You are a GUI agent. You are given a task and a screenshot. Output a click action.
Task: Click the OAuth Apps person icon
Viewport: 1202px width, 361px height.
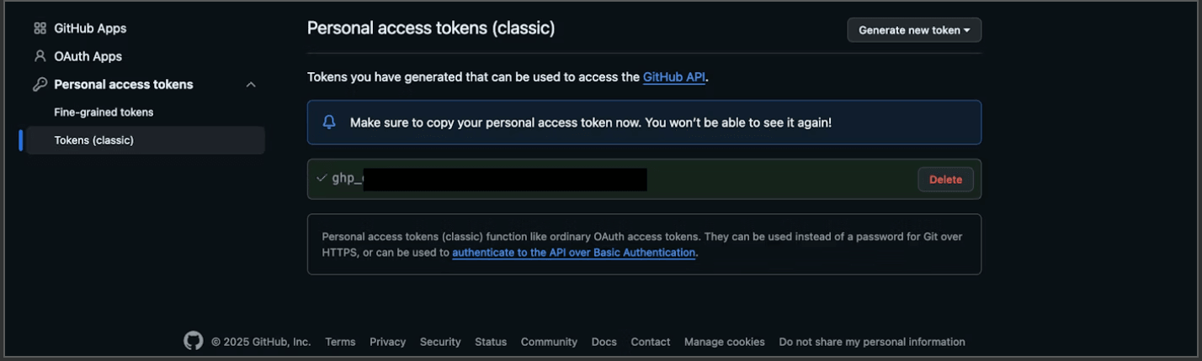[40, 56]
